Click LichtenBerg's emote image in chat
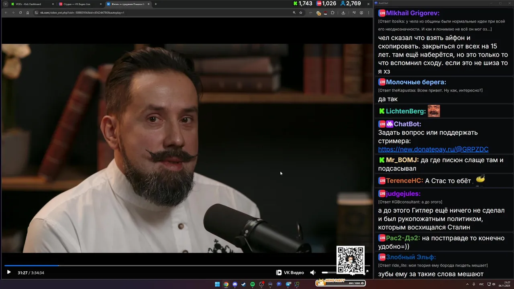This screenshot has height=289, width=514. pos(434,111)
